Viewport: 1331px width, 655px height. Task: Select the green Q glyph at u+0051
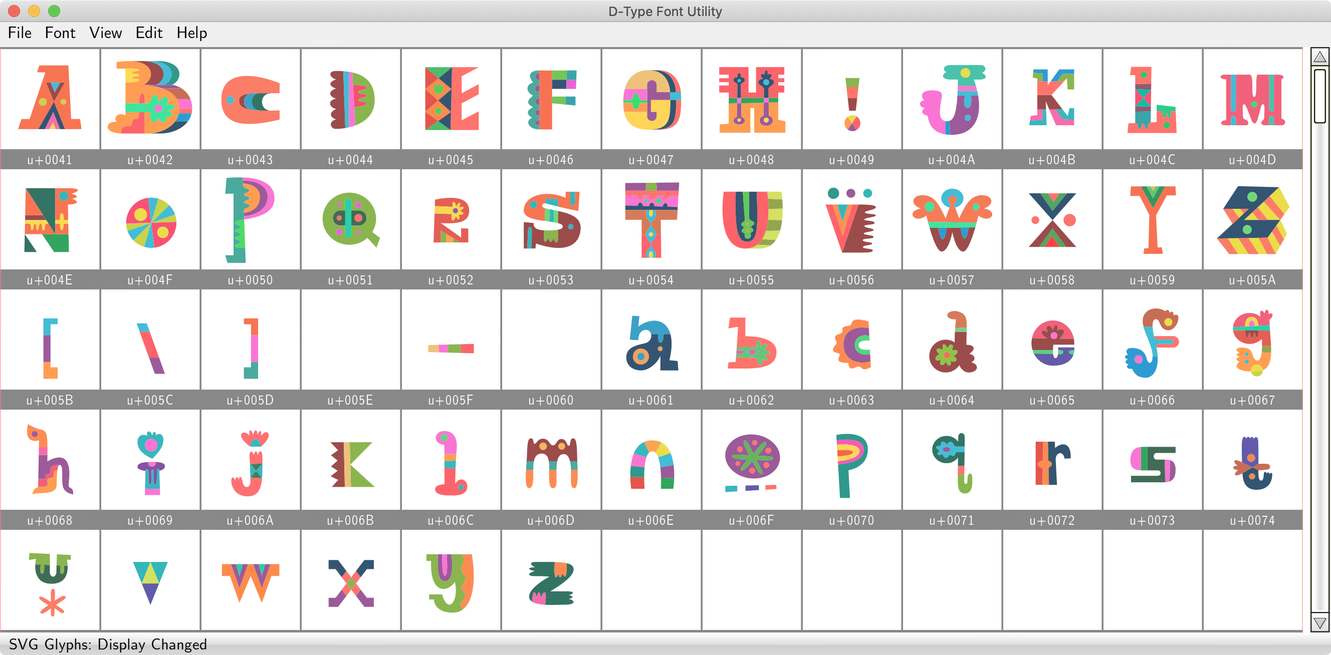click(x=351, y=220)
